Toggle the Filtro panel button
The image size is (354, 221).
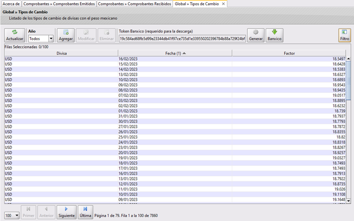345,35
